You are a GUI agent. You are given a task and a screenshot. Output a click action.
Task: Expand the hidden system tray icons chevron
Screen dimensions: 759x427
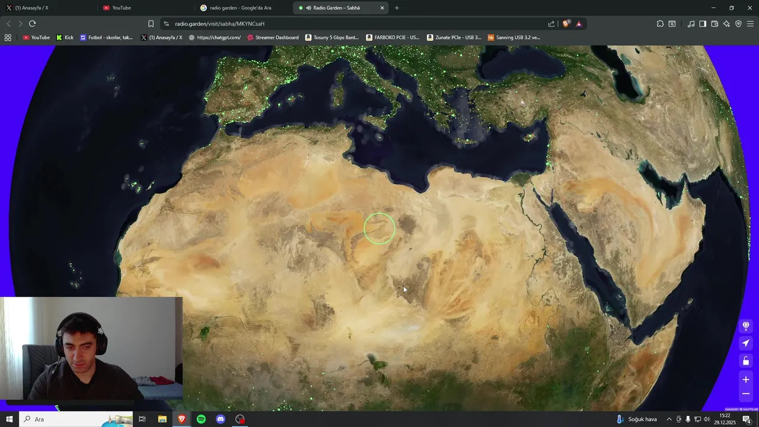pos(669,419)
